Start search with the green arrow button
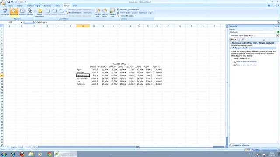The image size is (280, 157). 277,32
